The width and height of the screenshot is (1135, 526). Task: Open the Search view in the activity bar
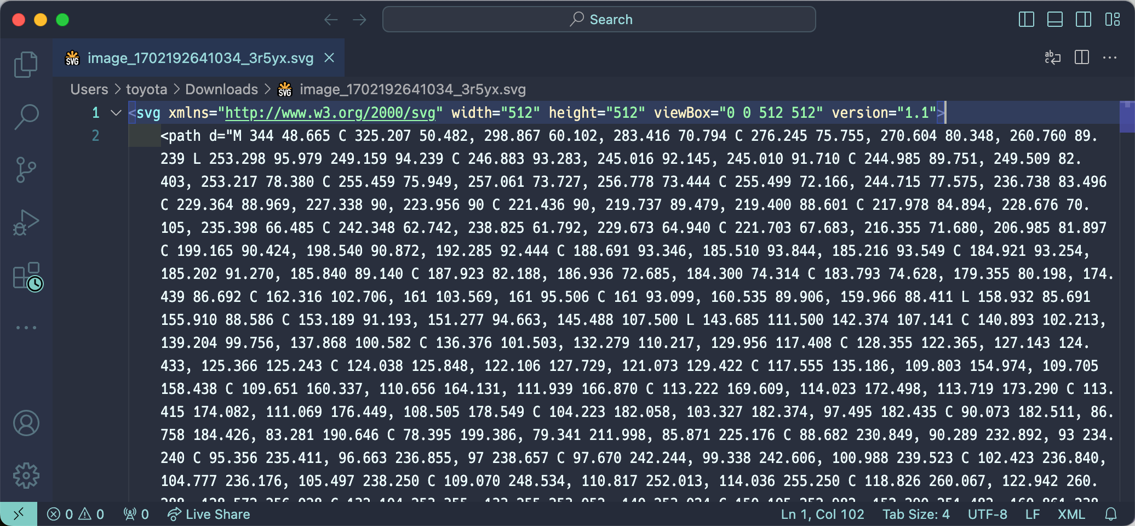tap(26, 117)
